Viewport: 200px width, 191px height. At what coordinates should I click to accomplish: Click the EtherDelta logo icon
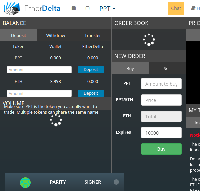(12, 8)
